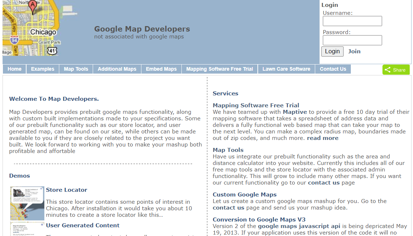Image resolution: width=413 pixels, height=236 pixels.
Task: Click the green Share icon
Action: tap(396, 69)
